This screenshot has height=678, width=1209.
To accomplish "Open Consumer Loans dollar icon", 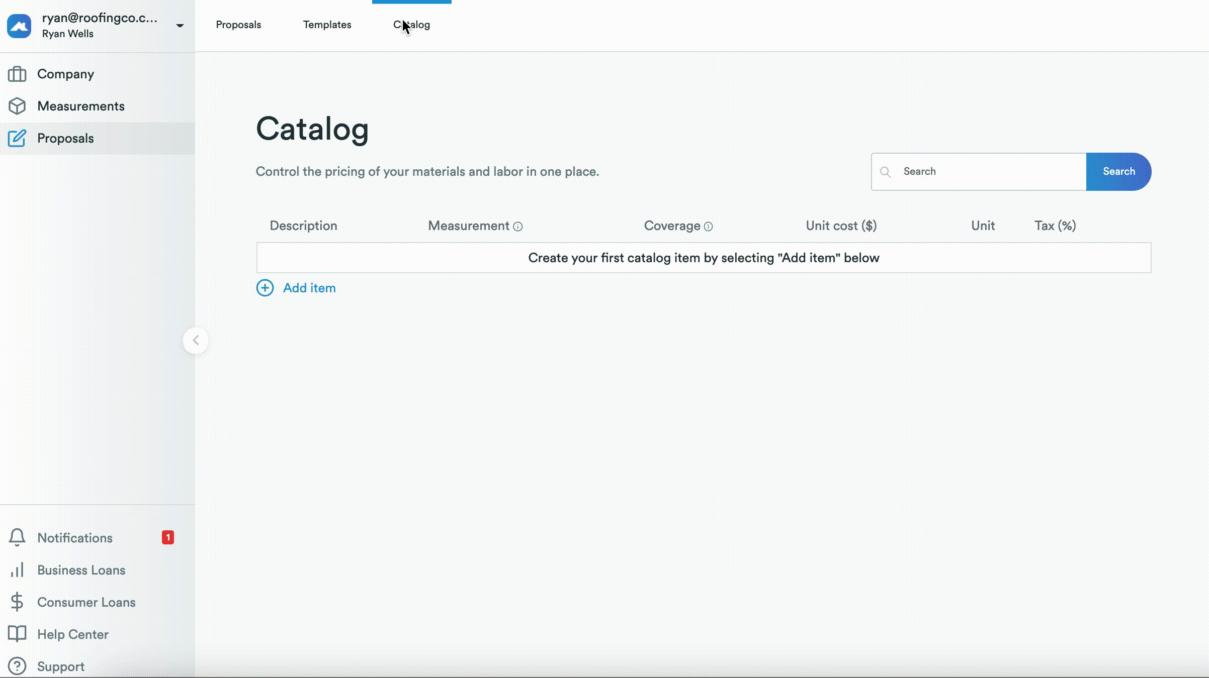I will [17, 602].
